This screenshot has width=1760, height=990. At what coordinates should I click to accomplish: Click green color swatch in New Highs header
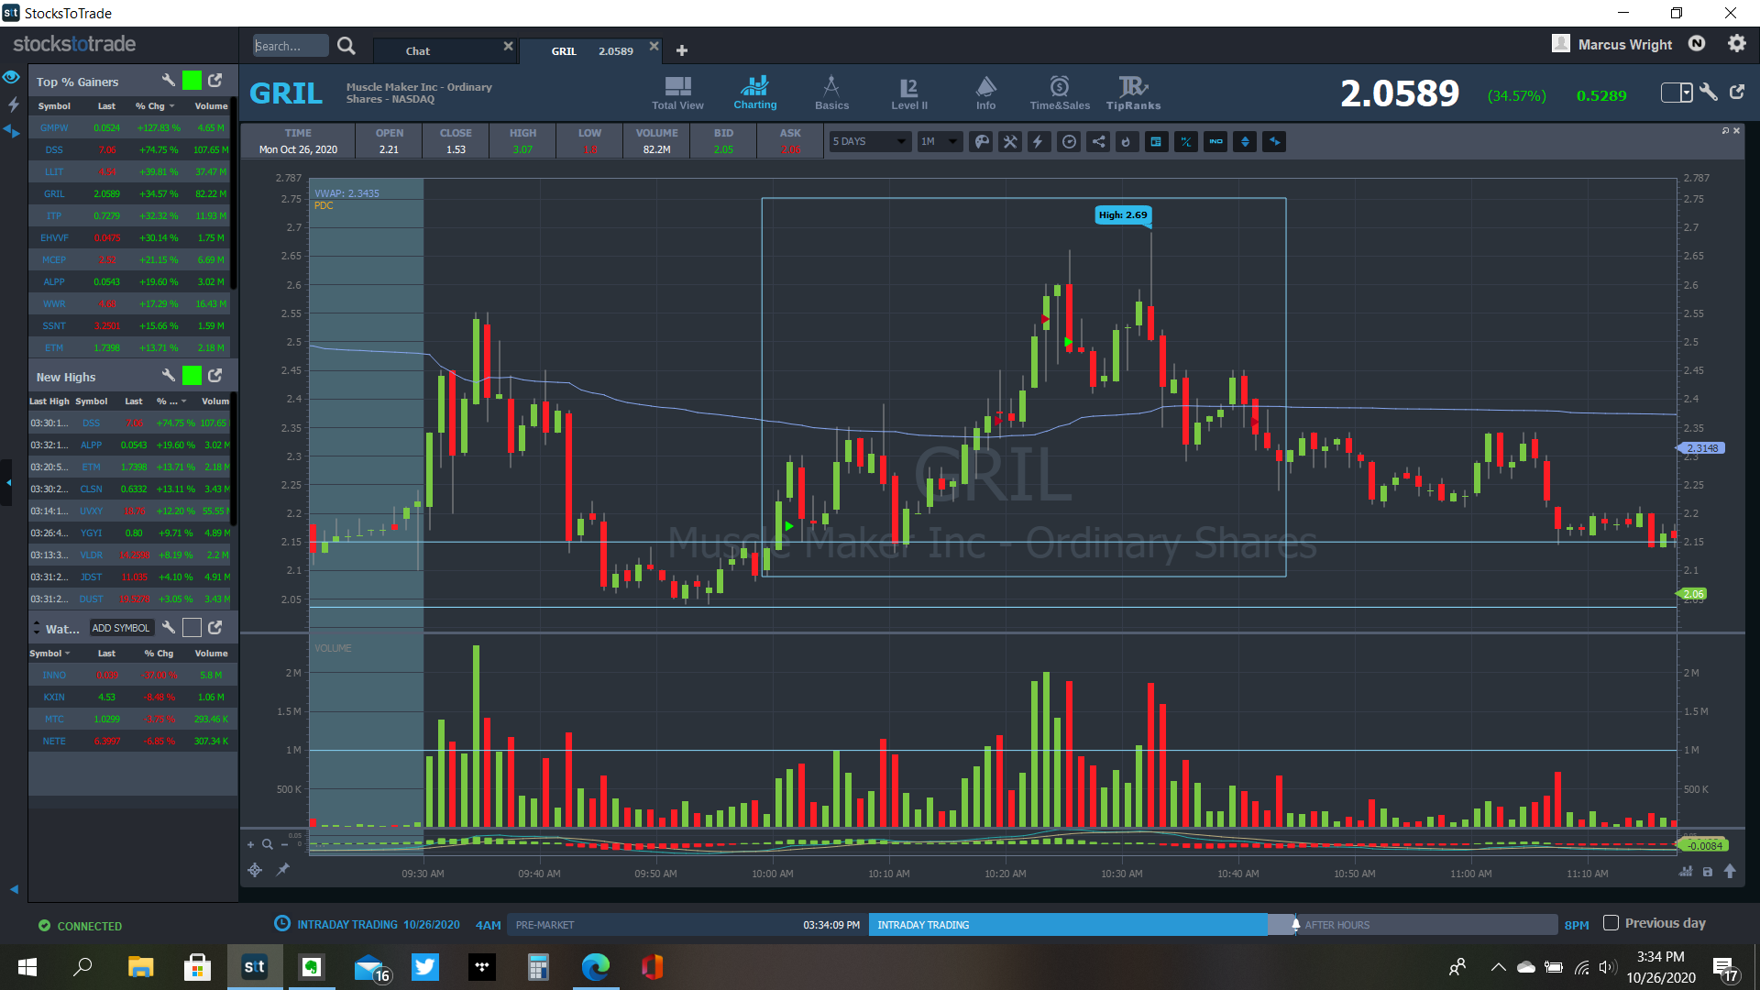[x=192, y=376]
